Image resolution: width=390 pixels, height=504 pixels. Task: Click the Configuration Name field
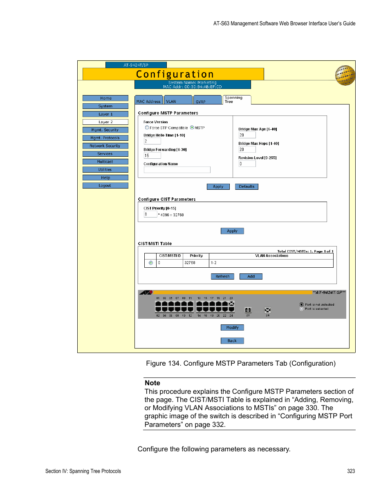click(177, 170)
